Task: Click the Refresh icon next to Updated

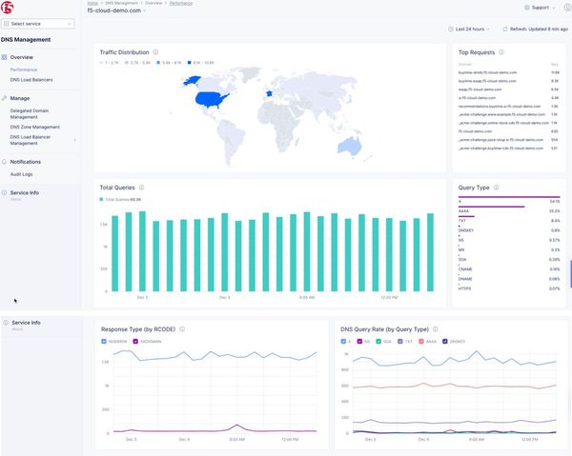Action: [504, 30]
